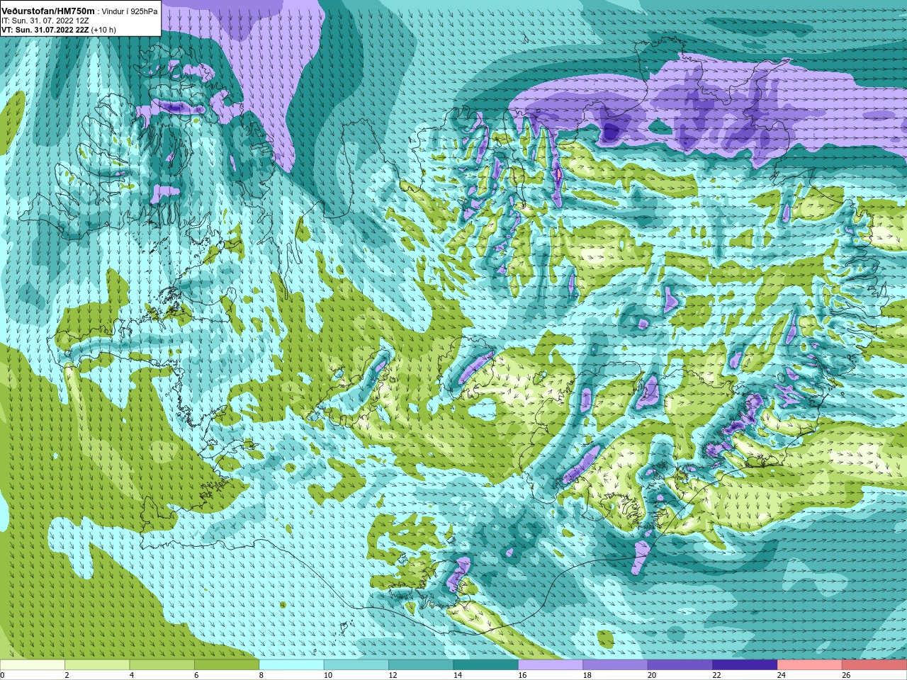Click the 'VT: Sun. 31.07.2022 22Z' valid time
This screenshot has width=907, height=680.
pos(45,30)
